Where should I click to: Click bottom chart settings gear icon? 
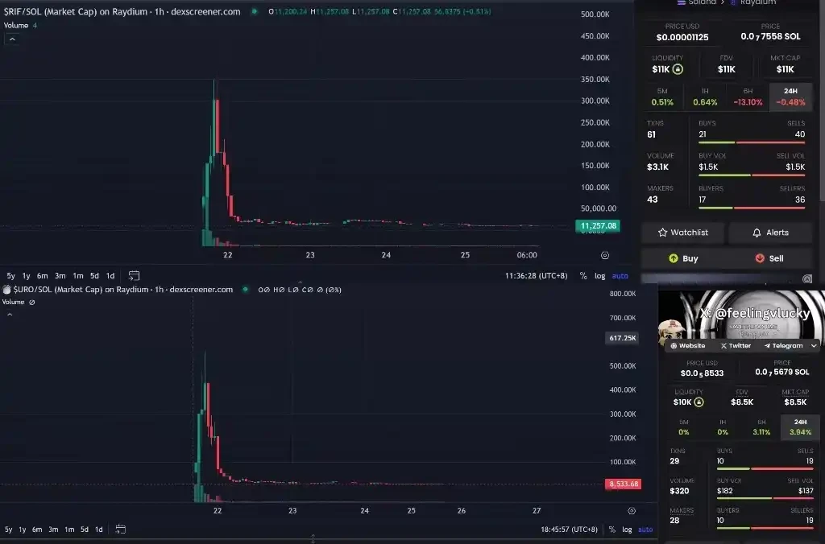coord(632,511)
